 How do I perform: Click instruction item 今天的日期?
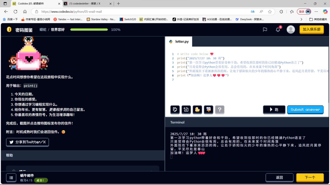tap(24, 94)
